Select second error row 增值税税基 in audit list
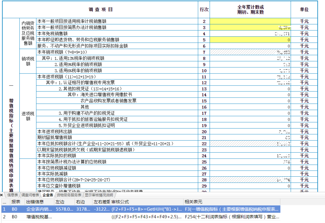Viewport: 325px width, 223px height. 39,217
